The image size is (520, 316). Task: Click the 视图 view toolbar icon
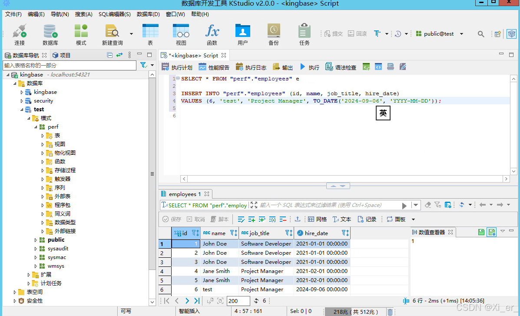[181, 35]
